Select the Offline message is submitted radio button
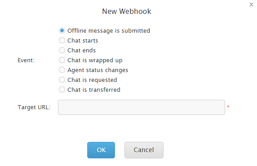Screen dimensions: 257x166 (62, 30)
